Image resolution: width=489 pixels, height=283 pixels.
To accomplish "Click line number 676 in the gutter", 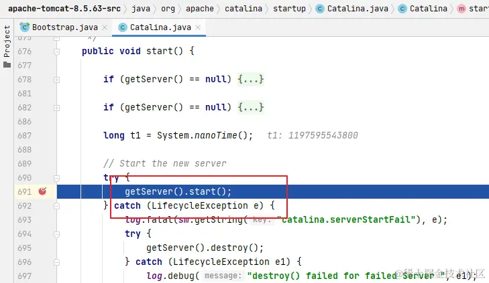I will click(25, 52).
